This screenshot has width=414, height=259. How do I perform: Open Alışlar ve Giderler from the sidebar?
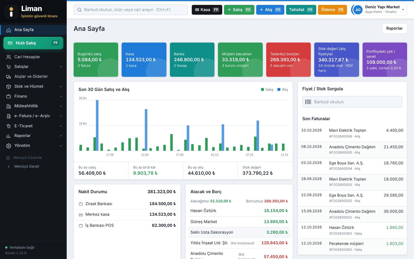pos(33,77)
